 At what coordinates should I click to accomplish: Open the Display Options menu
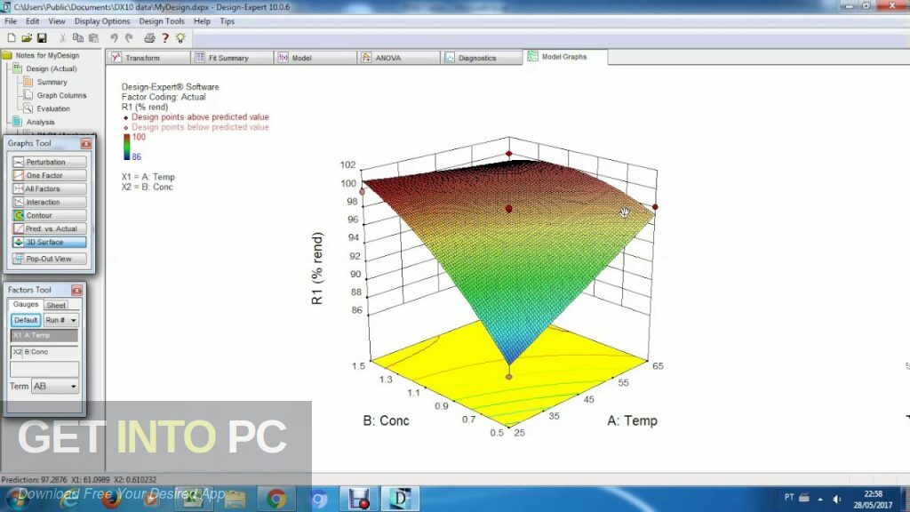(x=102, y=21)
